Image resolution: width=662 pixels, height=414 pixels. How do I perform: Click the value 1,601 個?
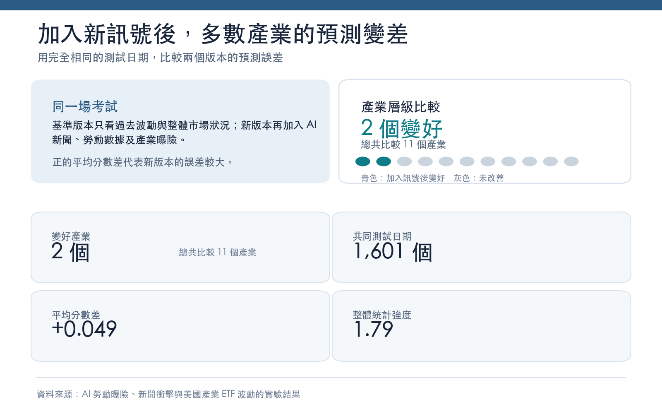(x=393, y=252)
